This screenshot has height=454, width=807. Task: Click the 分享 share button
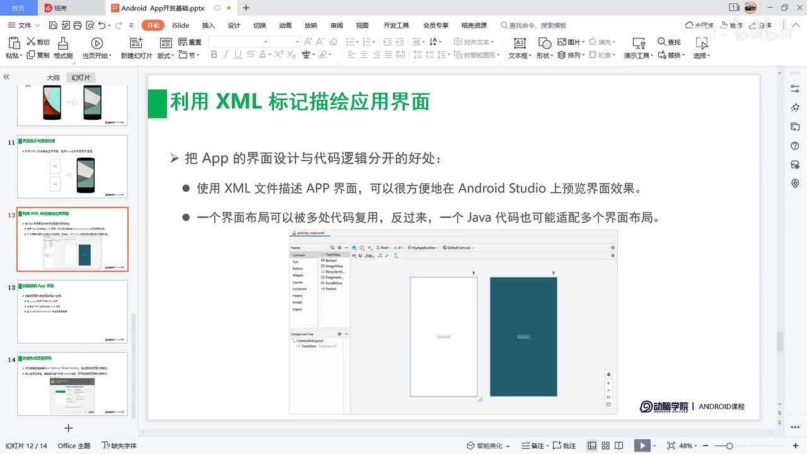coord(760,25)
